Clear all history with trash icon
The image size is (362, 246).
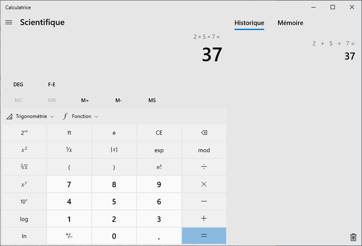coord(353,237)
